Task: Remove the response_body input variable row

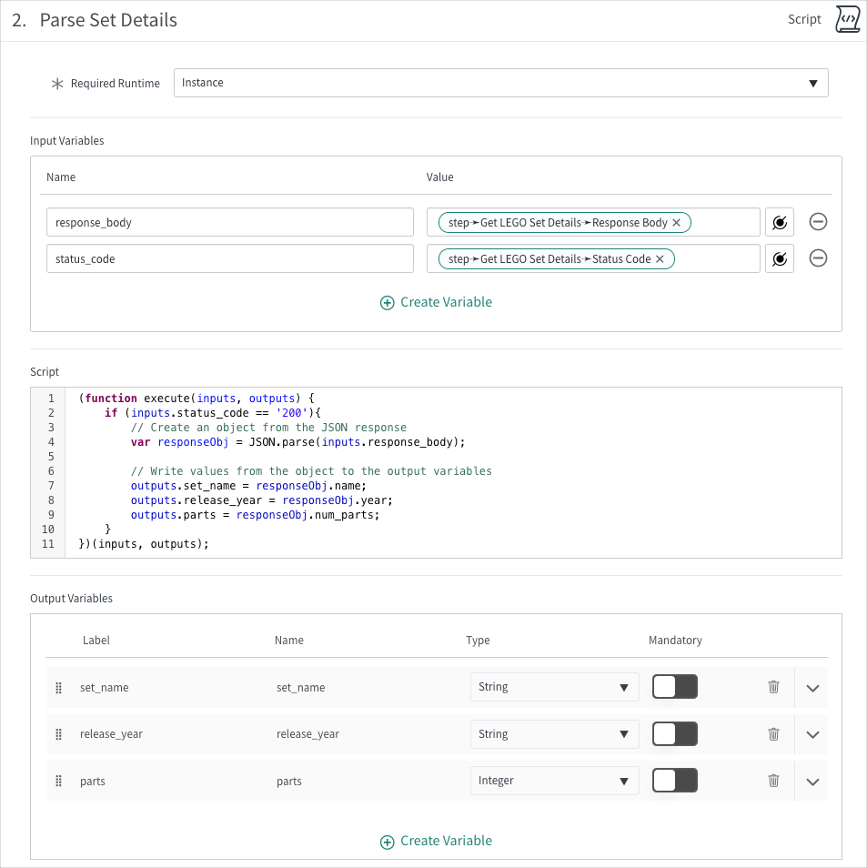Action: click(818, 222)
